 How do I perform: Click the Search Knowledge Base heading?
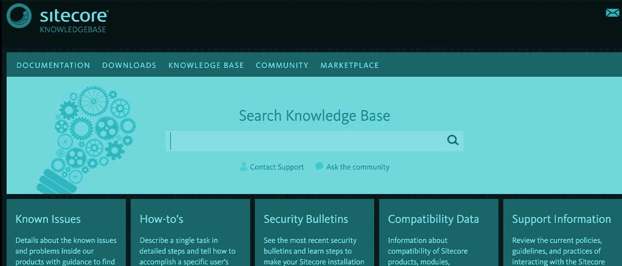[314, 116]
